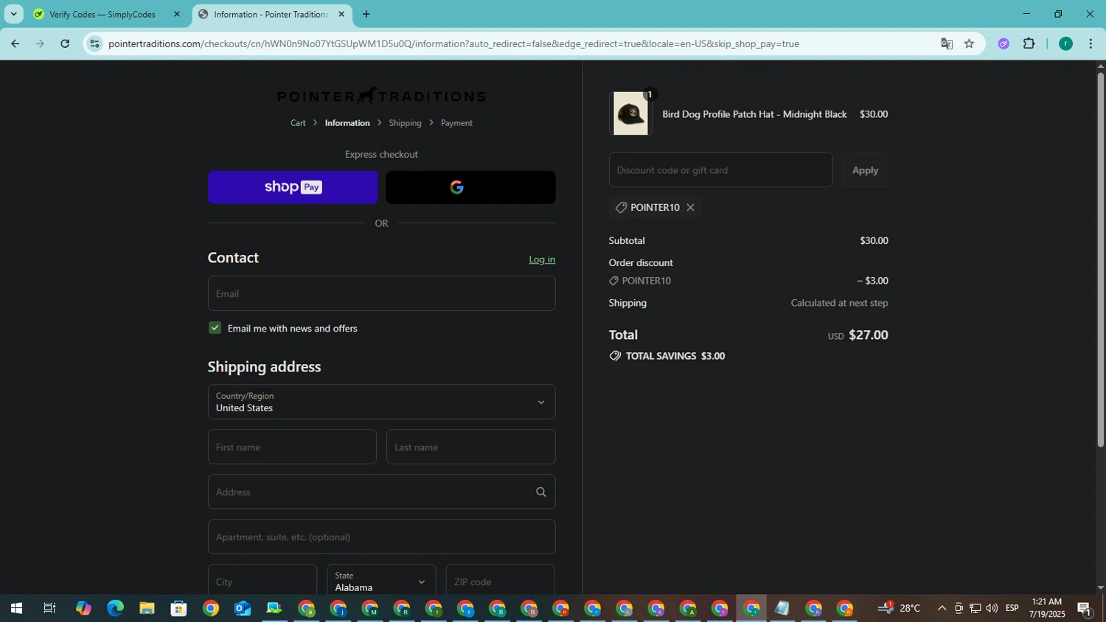The image size is (1106, 622).
Task: Switch ESP input language indicator
Action: [1012, 609]
